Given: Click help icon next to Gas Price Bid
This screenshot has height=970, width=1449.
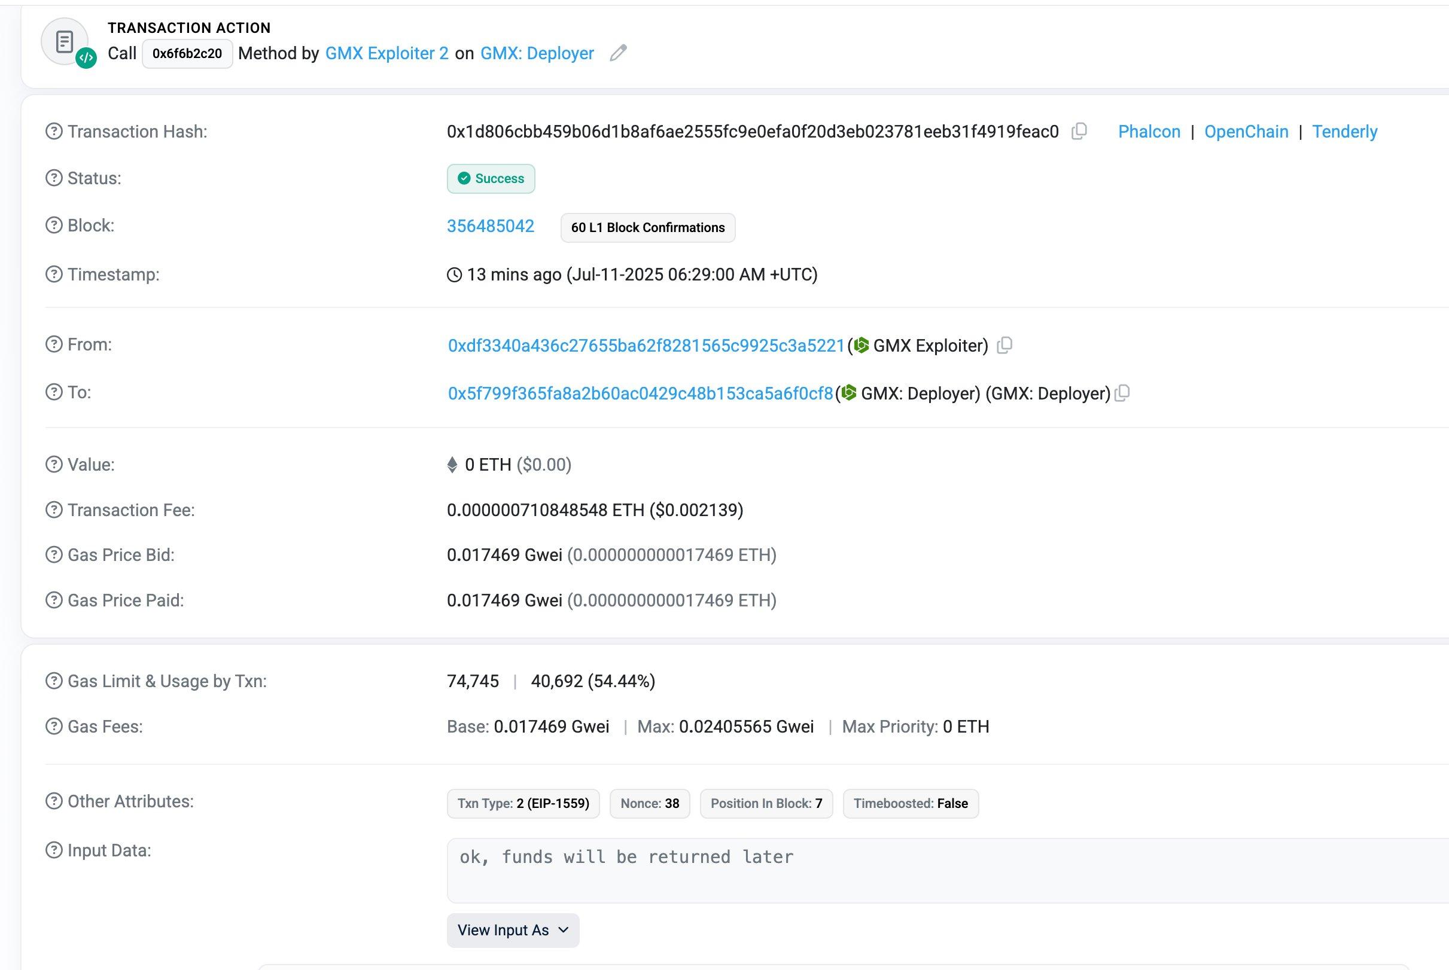Looking at the screenshot, I should [x=54, y=555].
